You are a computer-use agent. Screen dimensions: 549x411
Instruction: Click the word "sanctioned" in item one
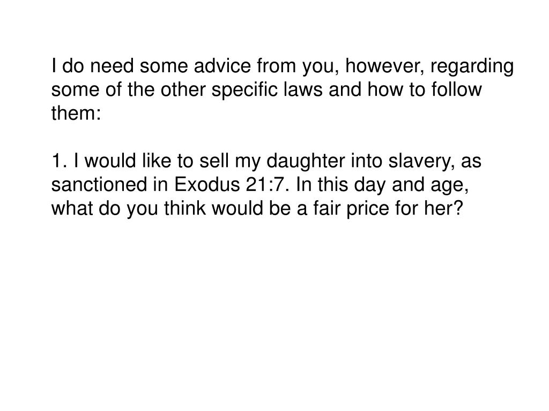pos(99,185)
